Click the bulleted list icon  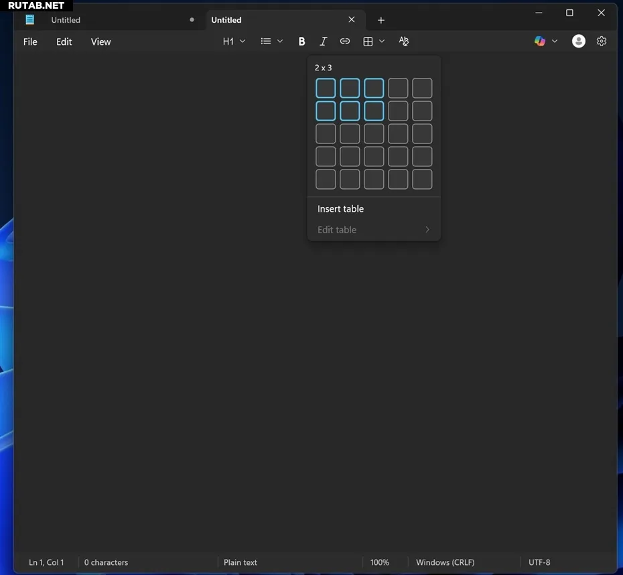[266, 42]
